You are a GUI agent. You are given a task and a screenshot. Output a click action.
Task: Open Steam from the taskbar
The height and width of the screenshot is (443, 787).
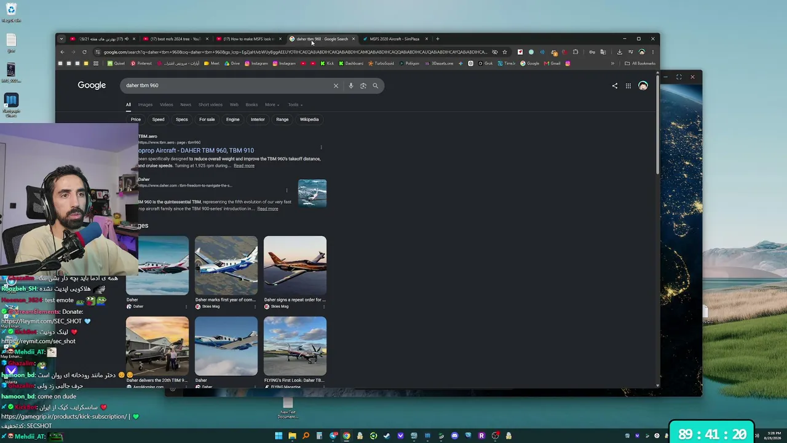coord(387,436)
